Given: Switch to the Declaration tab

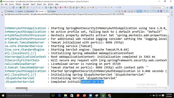Looking at the screenshot, I should [29, 11].
